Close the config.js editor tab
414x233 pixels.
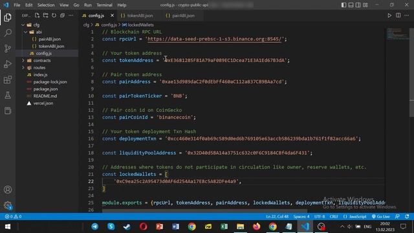(x=112, y=16)
